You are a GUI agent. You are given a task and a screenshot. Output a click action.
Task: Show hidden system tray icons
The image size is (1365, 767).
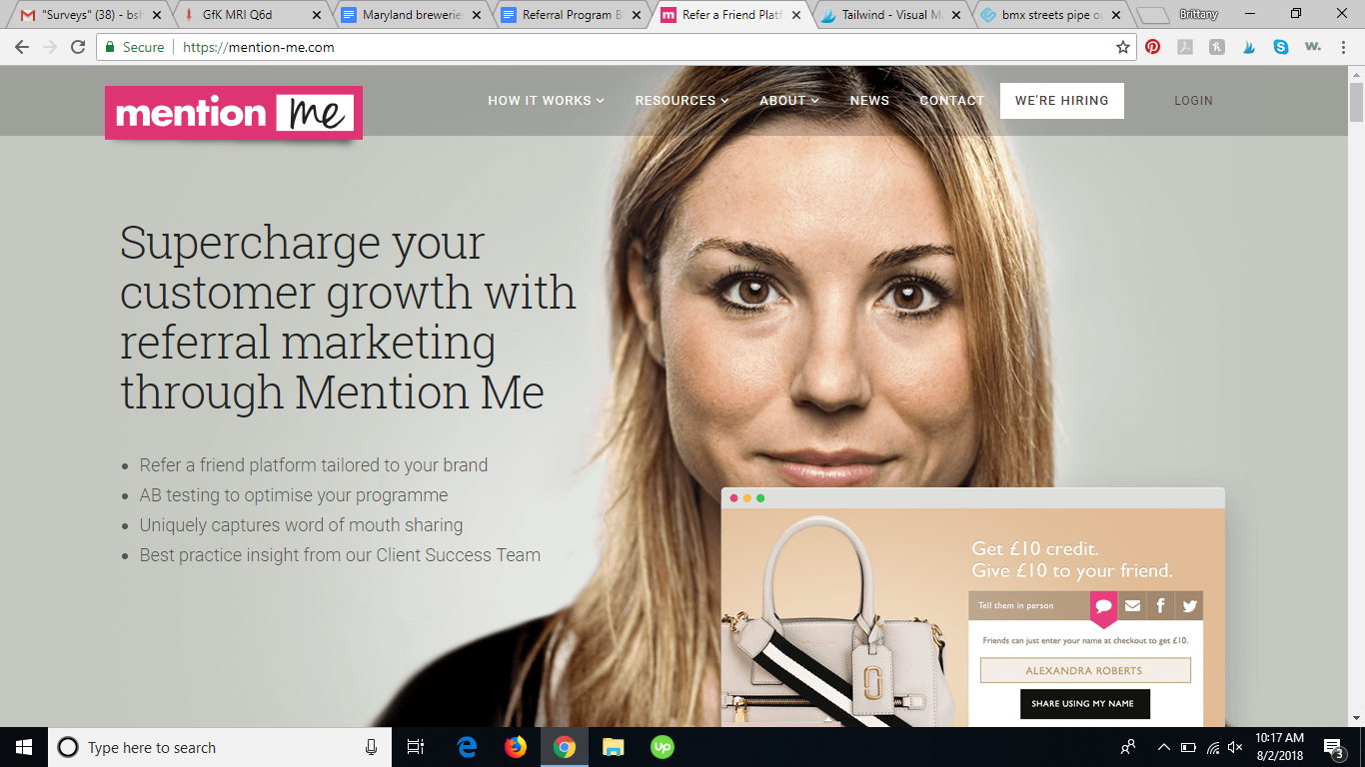1164,747
